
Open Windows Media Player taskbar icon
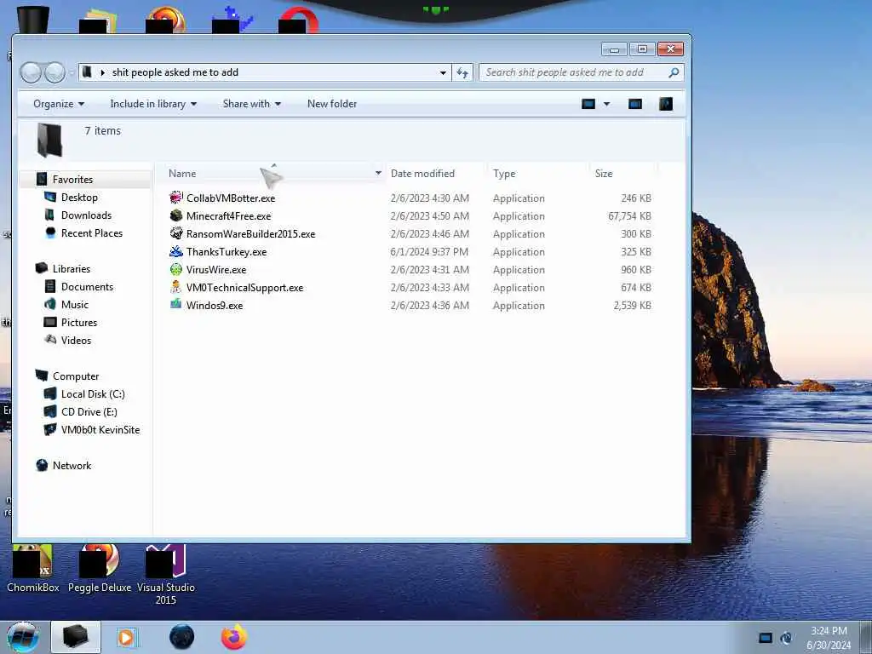127,637
